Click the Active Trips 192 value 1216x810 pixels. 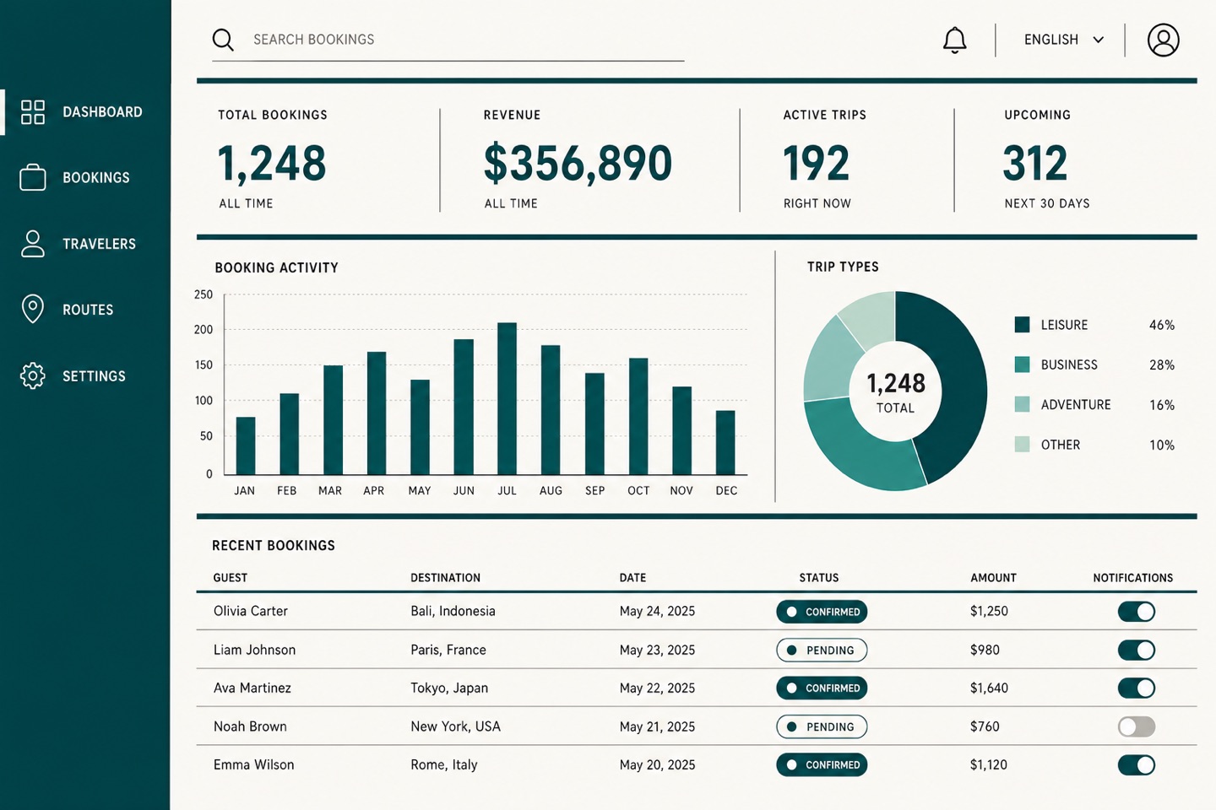click(x=816, y=163)
